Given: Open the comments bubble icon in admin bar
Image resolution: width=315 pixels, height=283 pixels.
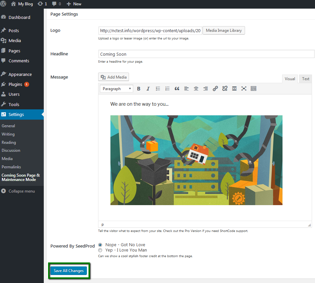Looking at the screenshot, I should [56, 4].
